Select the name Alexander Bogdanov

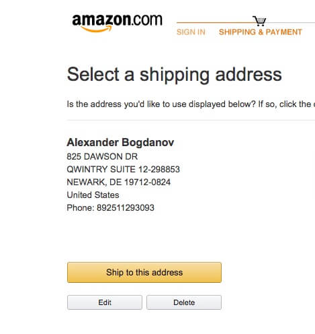coord(120,142)
